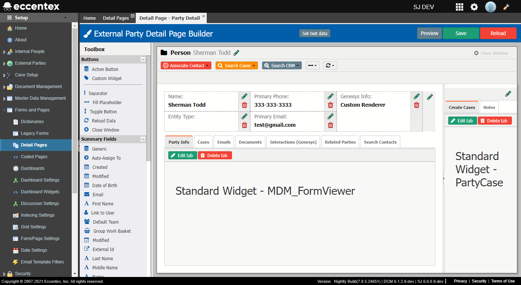This screenshot has height=285, width=521.
Task: Edit the Primary Email field pencil icon
Action: pyautogui.click(x=330, y=117)
